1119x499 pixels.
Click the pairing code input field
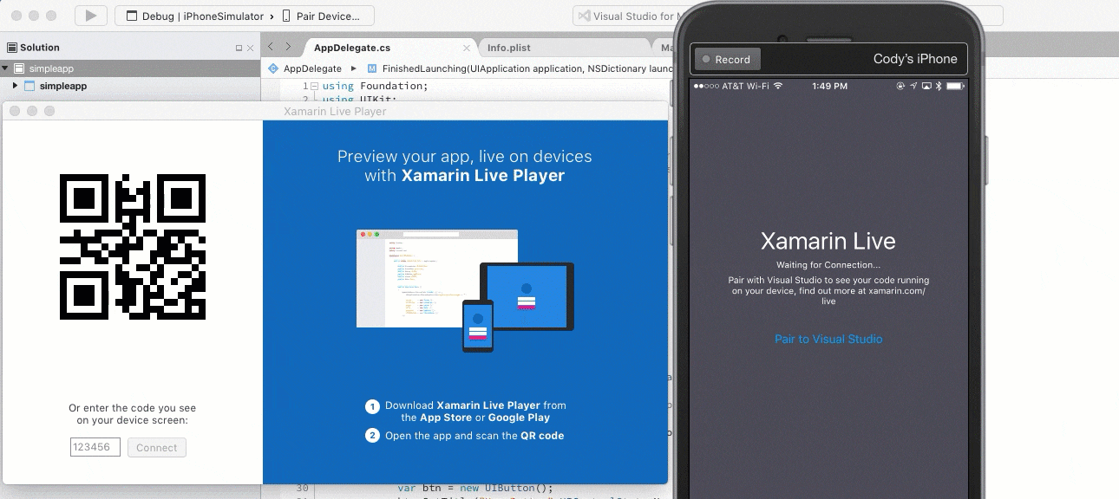click(95, 447)
